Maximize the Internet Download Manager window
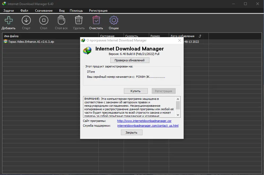 (x=245, y=4)
